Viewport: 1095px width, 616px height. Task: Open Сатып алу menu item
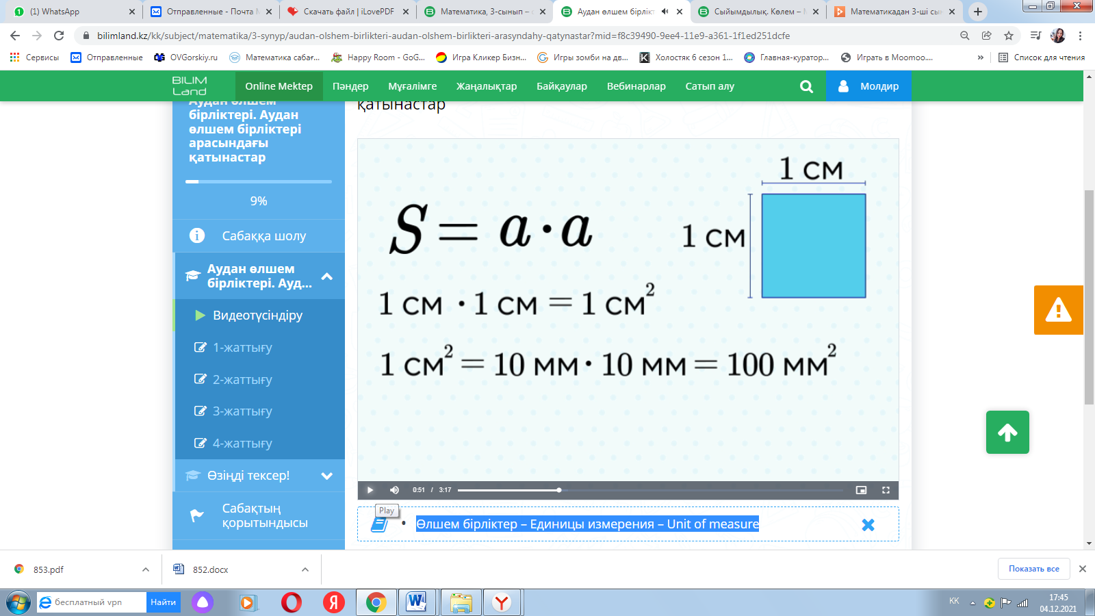710,86
